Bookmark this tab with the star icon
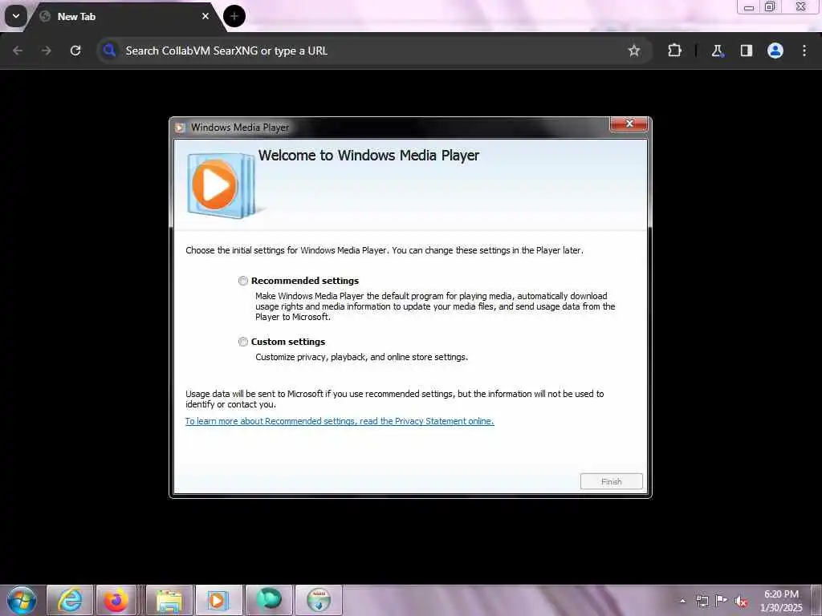This screenshot has width=822, height=616. (634, 51)
